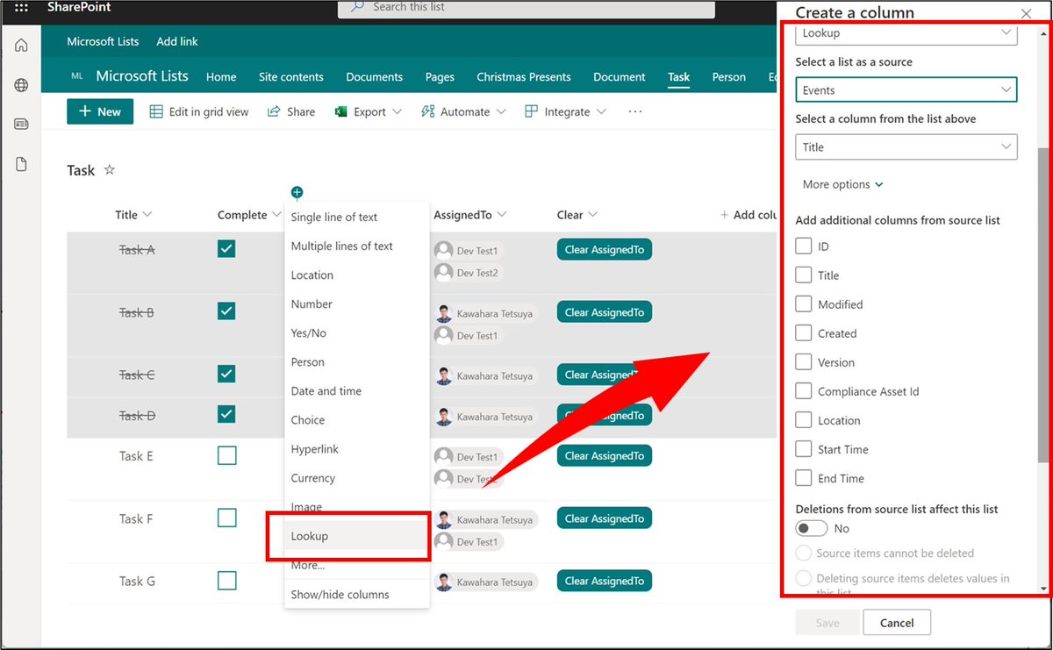Viewport: 1053px width, 650px height.
Task: Open the Integrate dropdown chevron
Action: click(601, 111)
